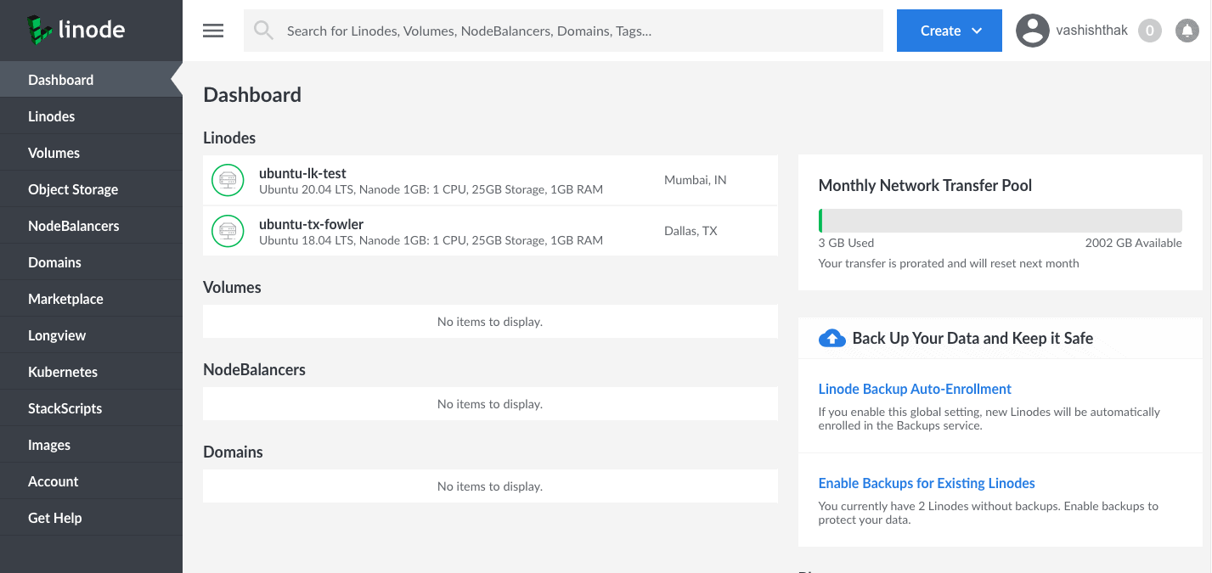Go to Dashboard in sidebar
Screen dimensions: 1212x573
[91, 80]
